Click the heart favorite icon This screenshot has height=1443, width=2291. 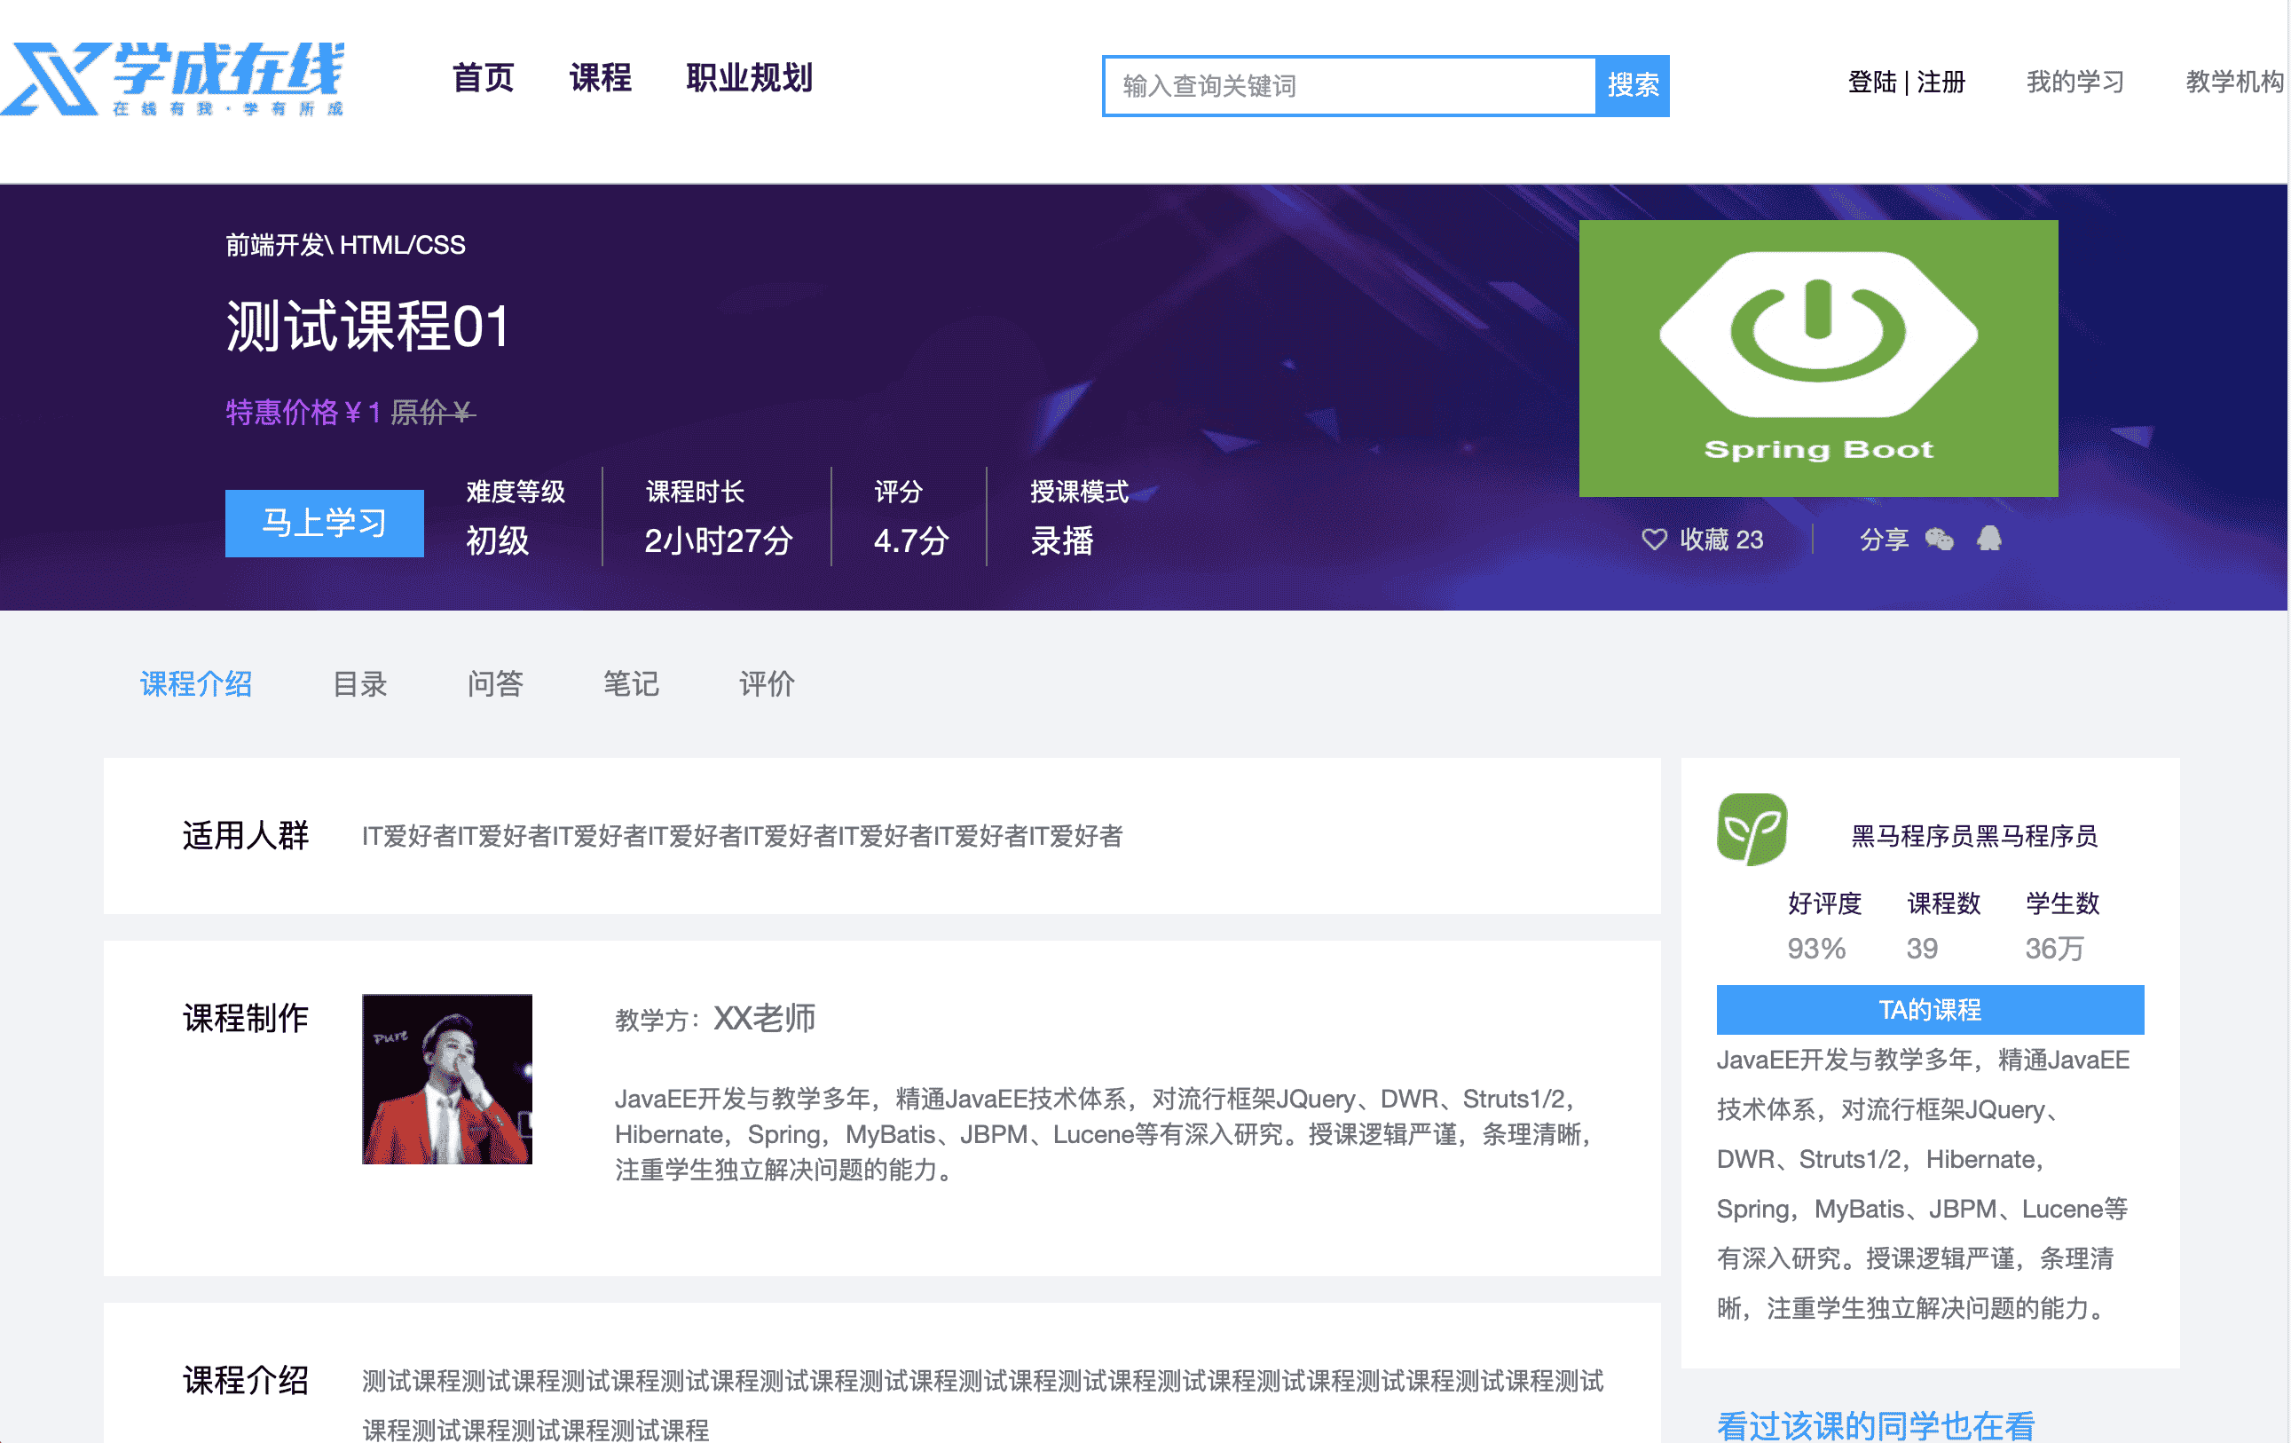[x=1654, y=540]
